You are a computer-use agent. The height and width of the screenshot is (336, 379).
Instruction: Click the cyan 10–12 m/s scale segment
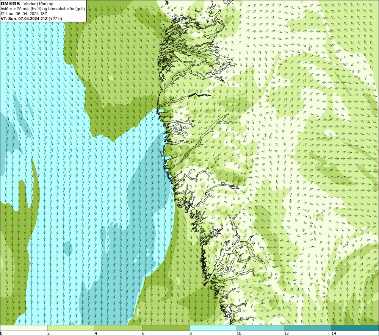[261, 328]
